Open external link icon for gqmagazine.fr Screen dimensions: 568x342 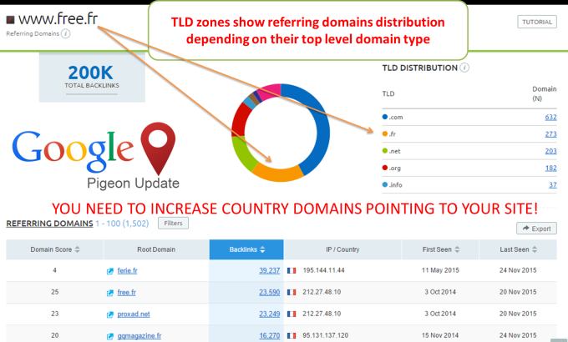click(109, 336)
